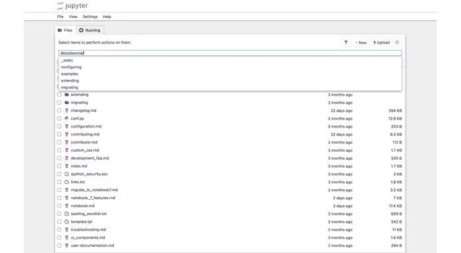Click the spelling_wordlist.txt file icon
Screen dimensions: 461x253
[67, 214]
